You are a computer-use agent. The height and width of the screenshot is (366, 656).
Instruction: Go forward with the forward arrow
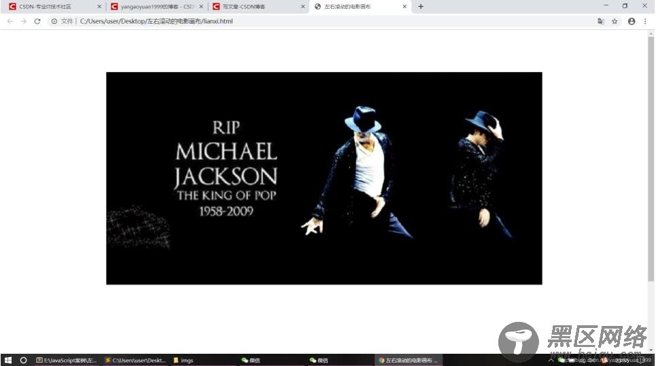pos(23,21)
